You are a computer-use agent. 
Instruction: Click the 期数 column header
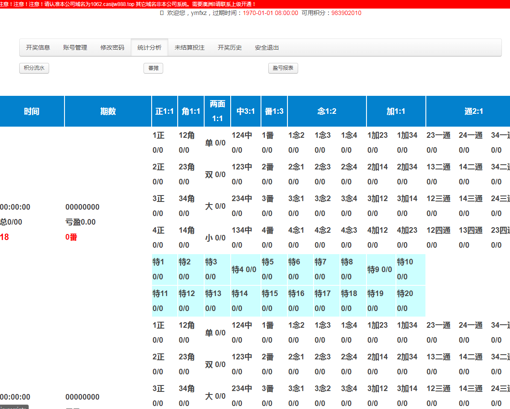click(108, 112)
